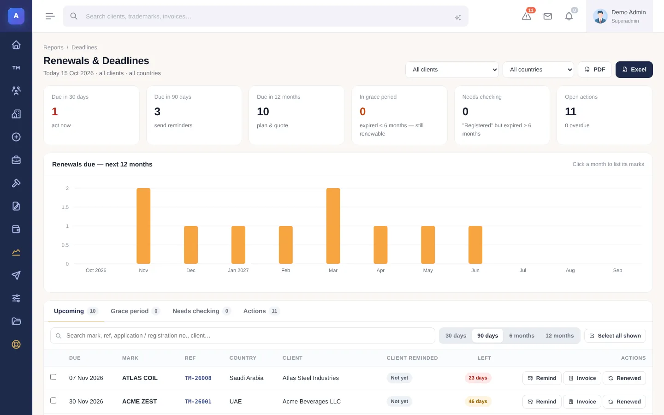
Task: Select the 30 days range toggle
Action: pos(456,336)
